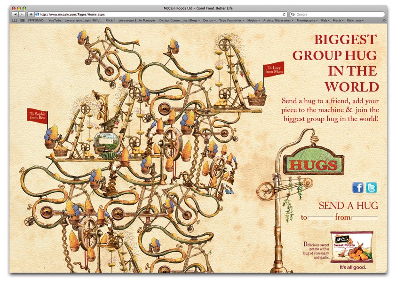Click the 'To Lucy from Mum' flag

pos(274,69)
